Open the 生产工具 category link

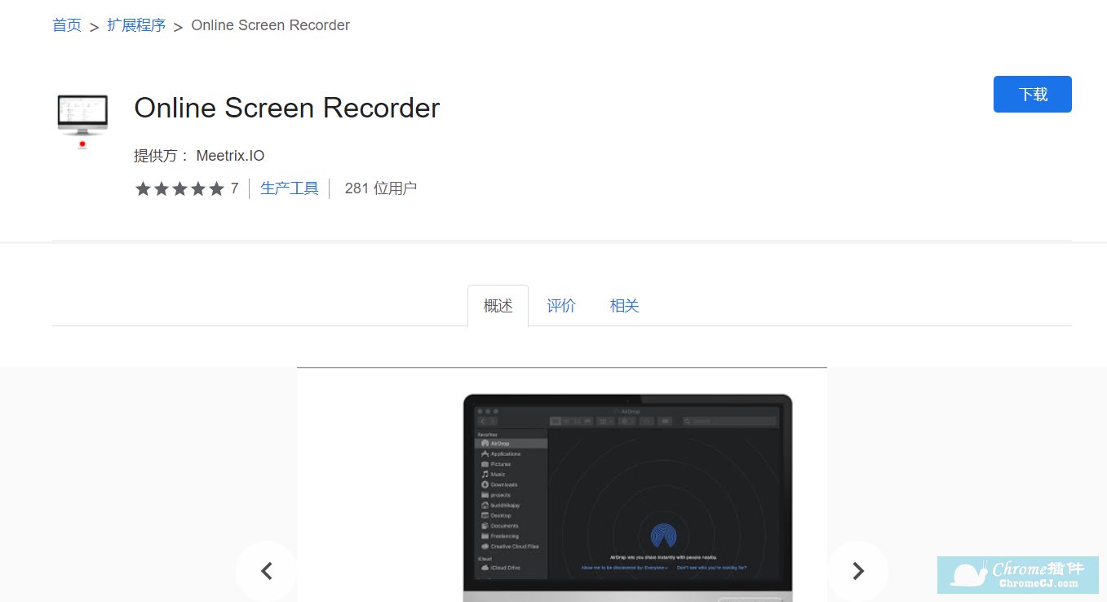290,188
